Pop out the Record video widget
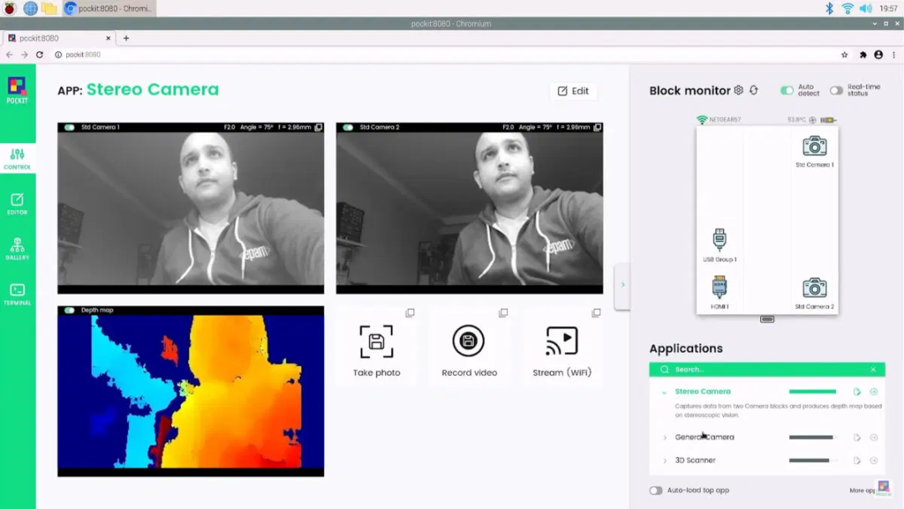Viewport: 904px width, 509px height. pos(503,312)
